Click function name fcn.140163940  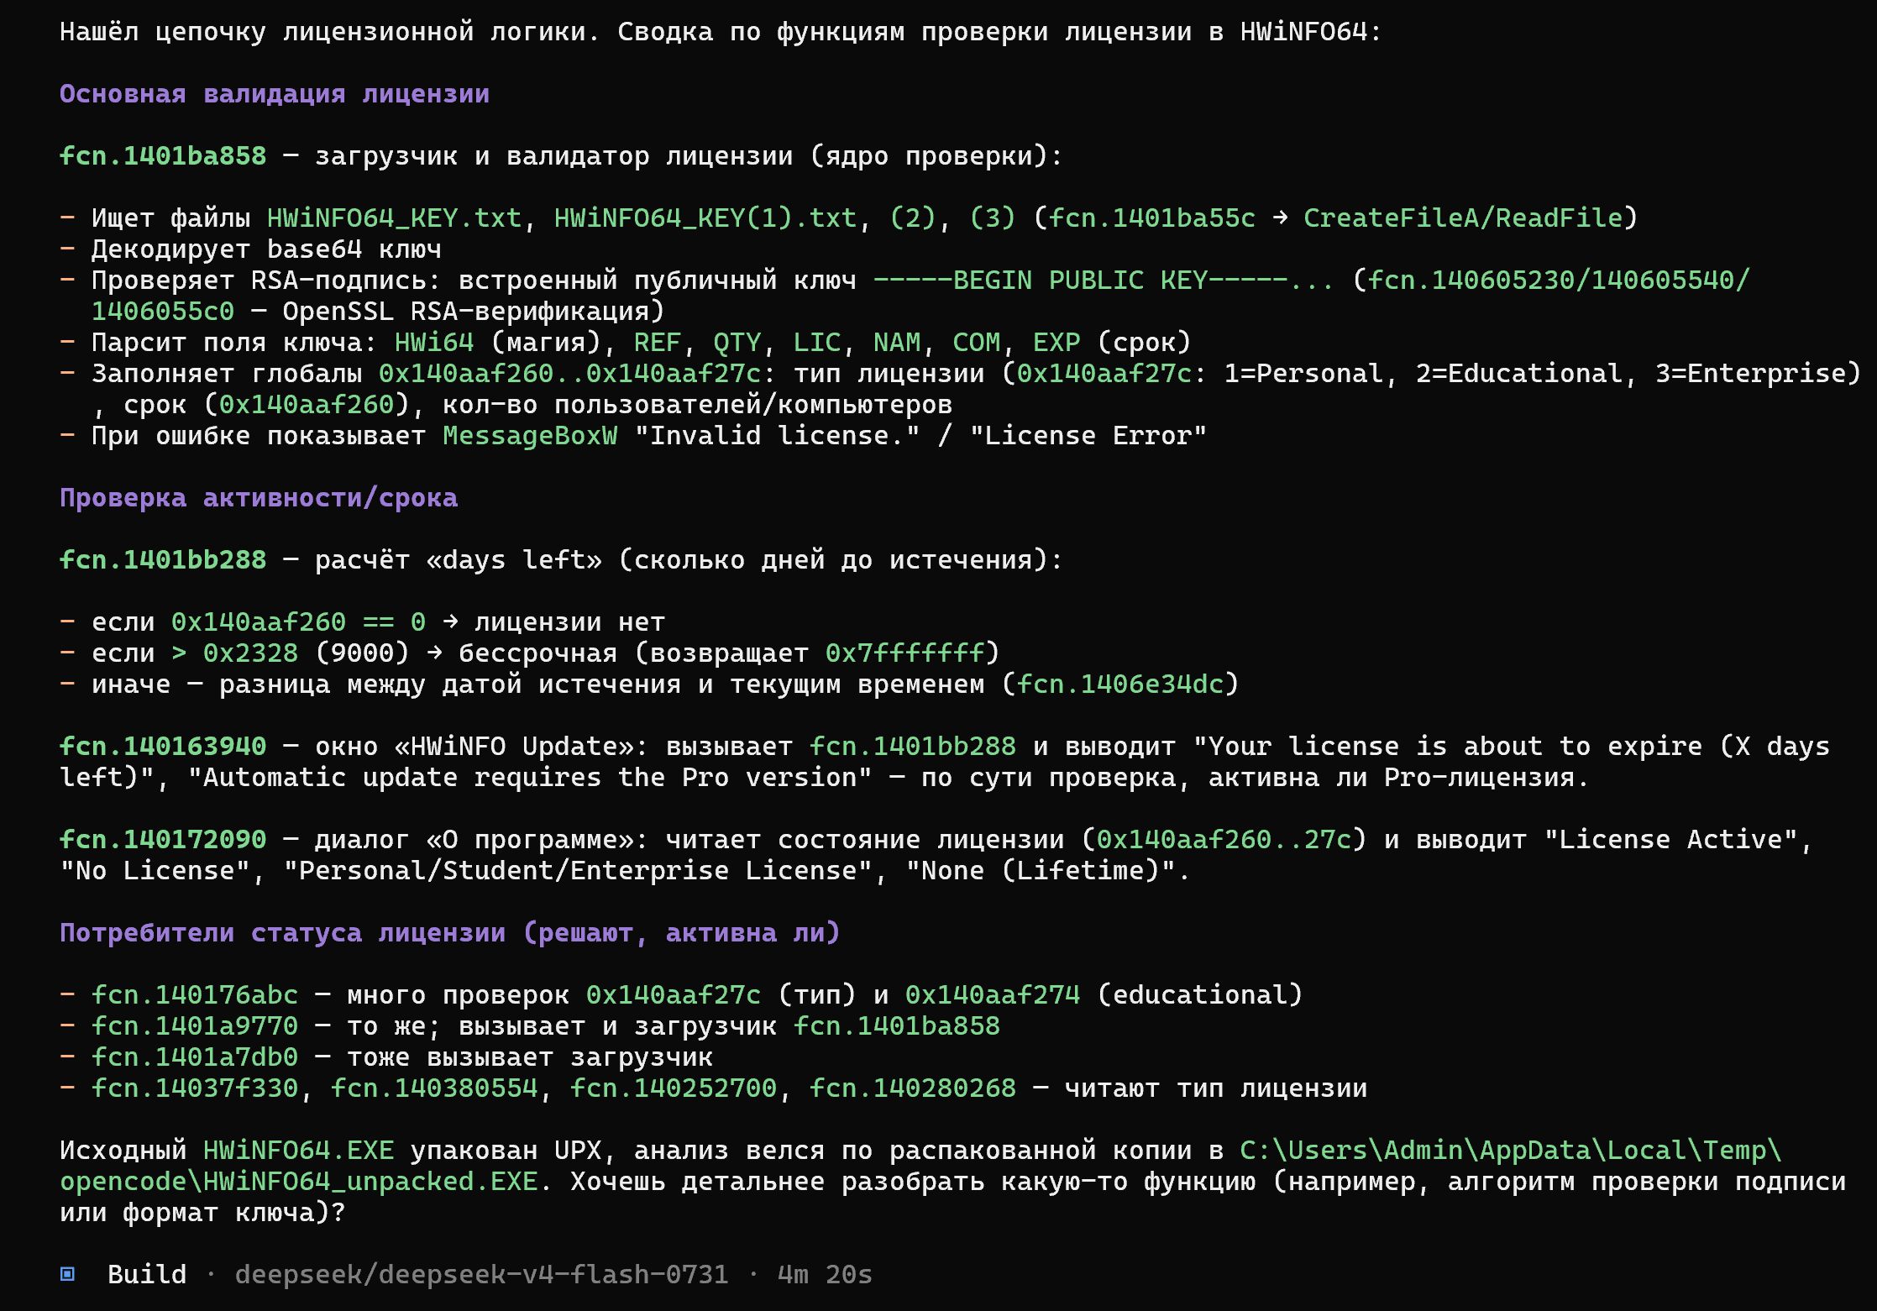(163, 747)
